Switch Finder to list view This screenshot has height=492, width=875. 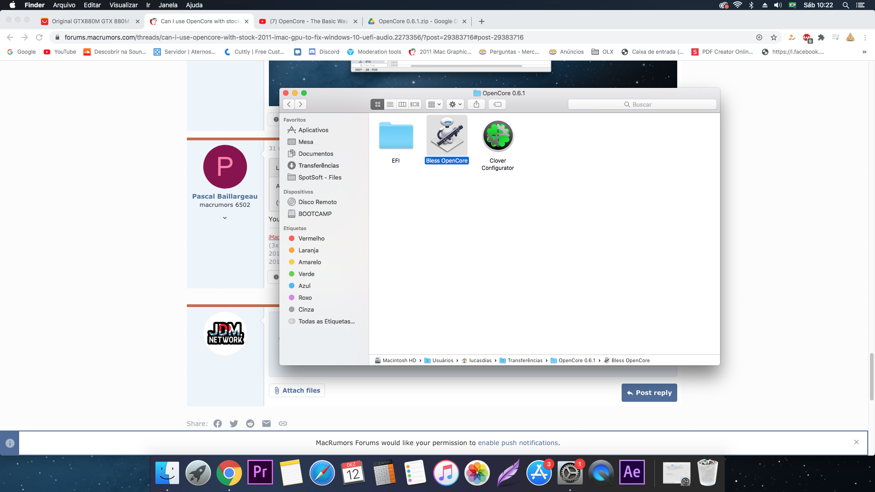(x=390, y=104)
